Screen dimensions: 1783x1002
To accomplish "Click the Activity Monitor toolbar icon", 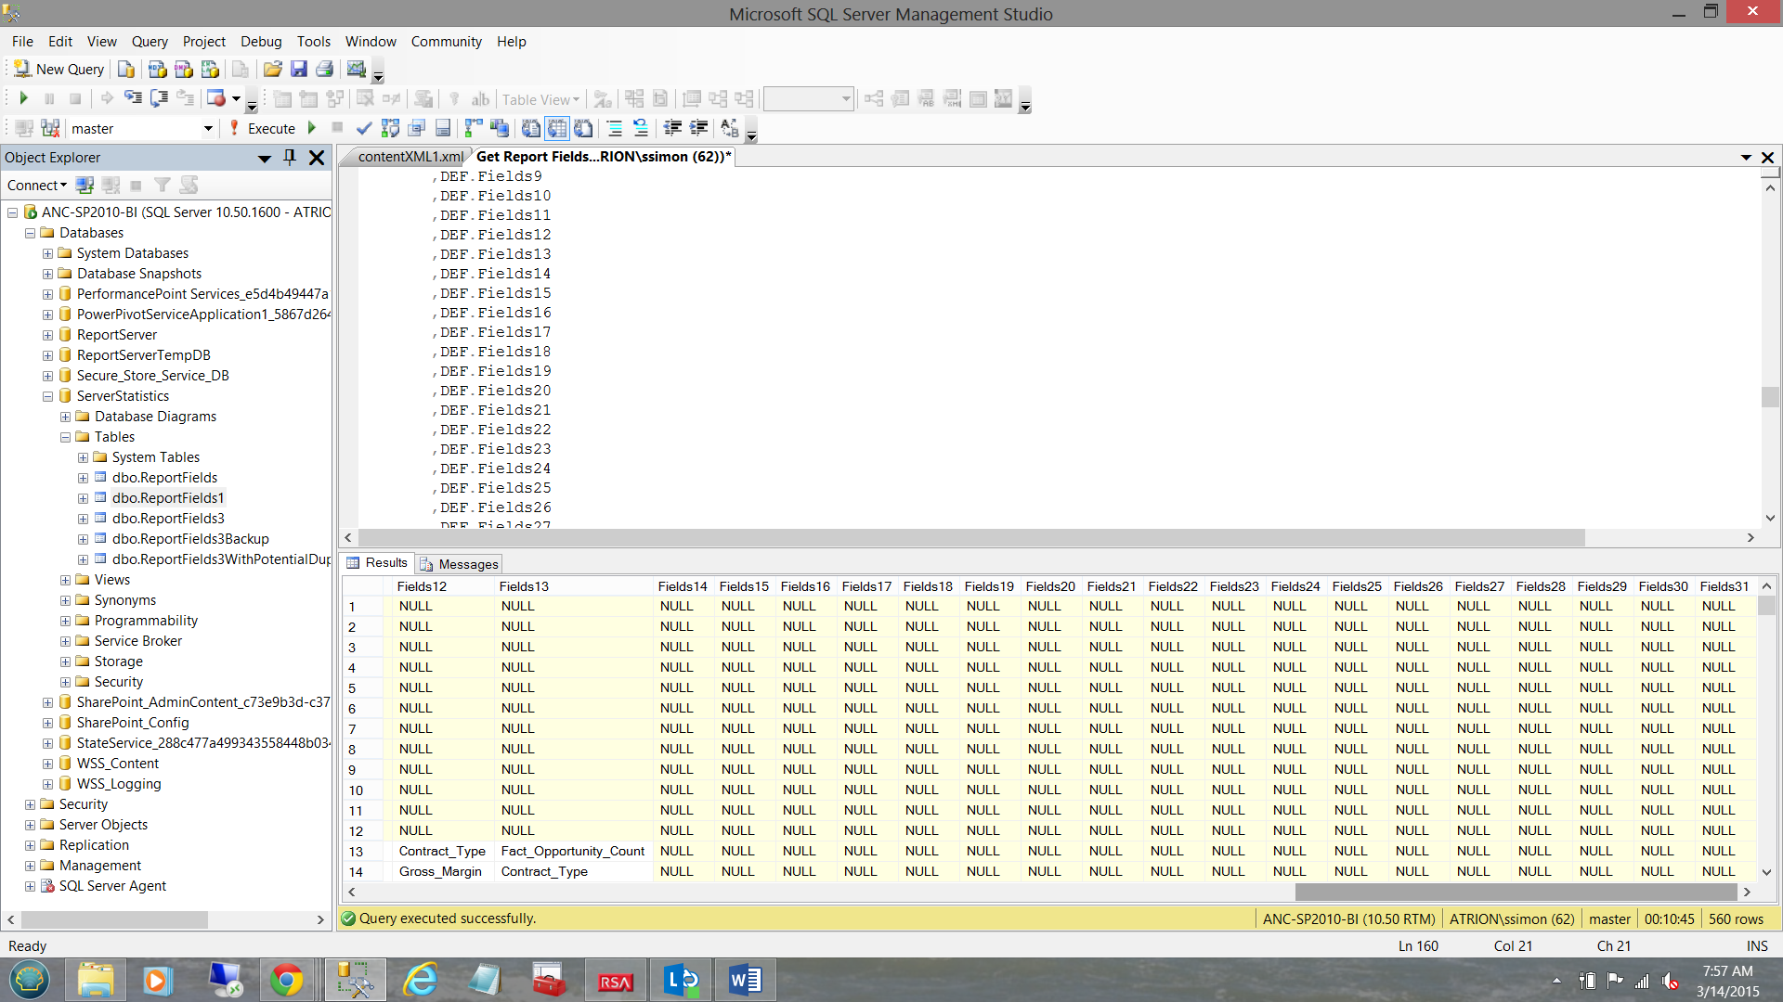I will click(356, 70).
